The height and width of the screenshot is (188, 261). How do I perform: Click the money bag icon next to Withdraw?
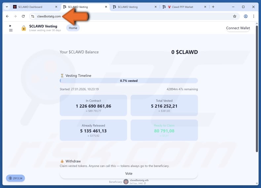coord(62,161)
